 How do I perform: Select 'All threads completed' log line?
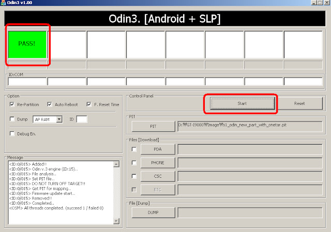pos(56,208)
